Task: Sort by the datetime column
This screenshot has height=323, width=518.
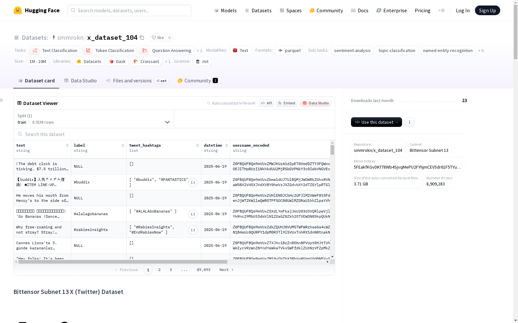Action: [x=227, y=145]
